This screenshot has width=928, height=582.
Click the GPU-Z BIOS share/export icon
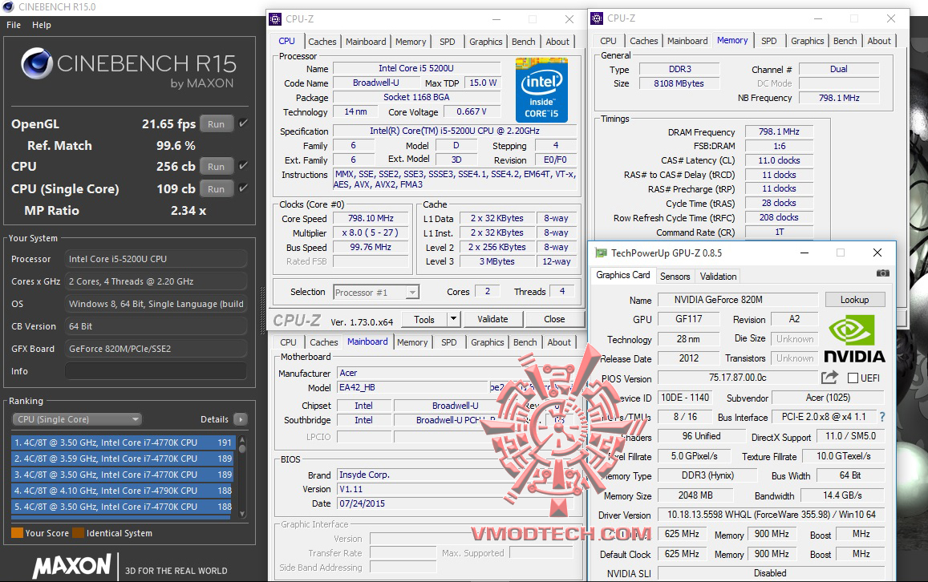point(830,378)
